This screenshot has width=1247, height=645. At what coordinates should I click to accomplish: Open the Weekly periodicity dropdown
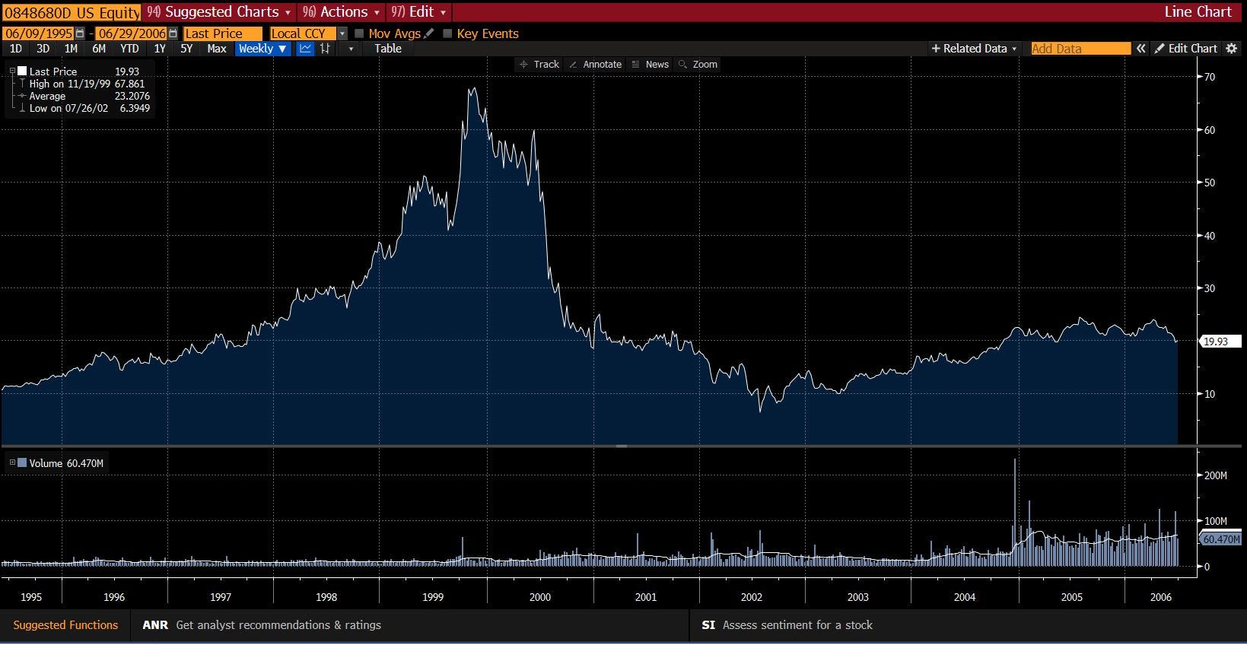pyautogui.click(x=262, y=49)
